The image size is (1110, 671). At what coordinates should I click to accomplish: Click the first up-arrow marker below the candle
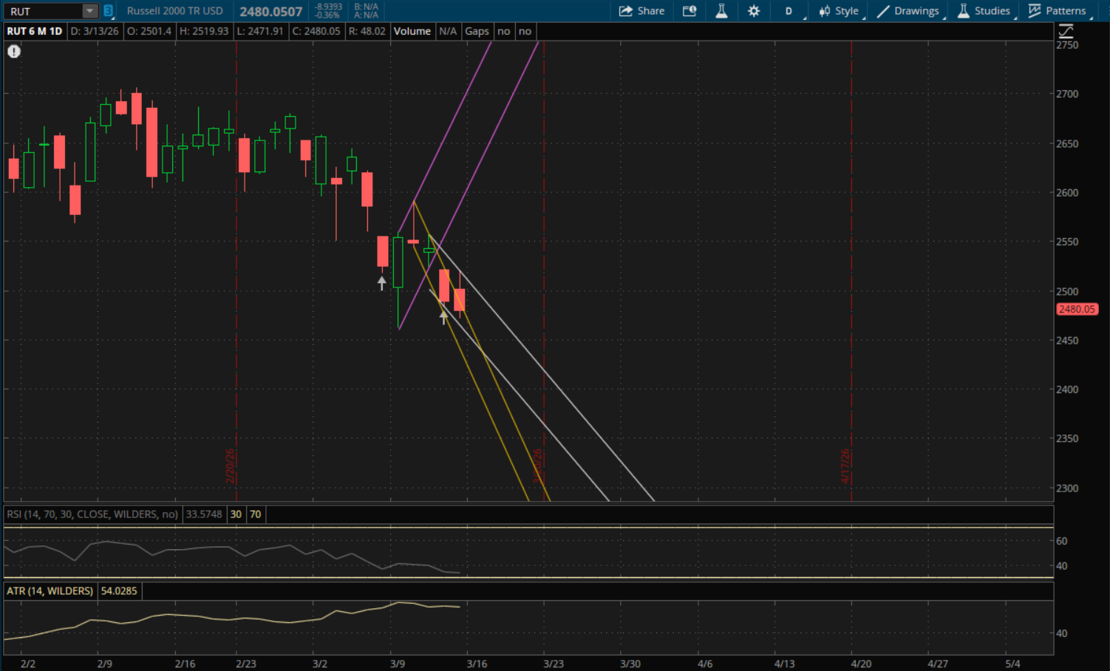tap(381, 282)
